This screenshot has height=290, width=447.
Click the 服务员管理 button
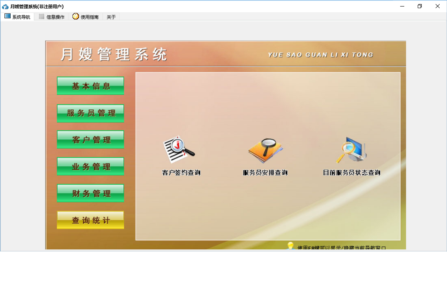click(91, 113)
